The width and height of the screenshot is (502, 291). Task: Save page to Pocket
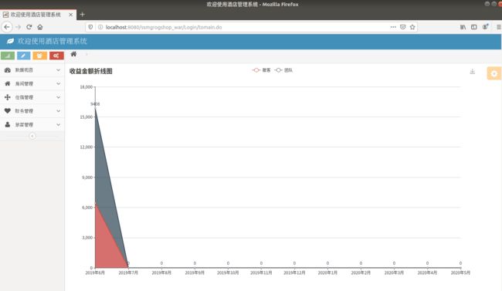coord(402,27)
